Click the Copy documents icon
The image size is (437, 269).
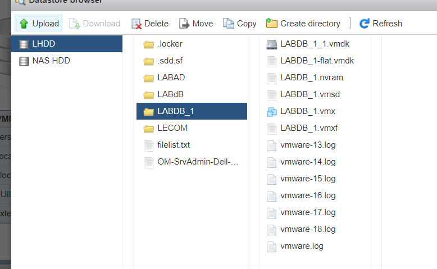click(x=228, y=24)
